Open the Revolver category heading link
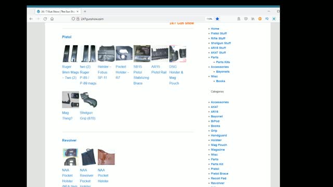The width and height of the screenshot is (333, 187). (x=69, y=140)
